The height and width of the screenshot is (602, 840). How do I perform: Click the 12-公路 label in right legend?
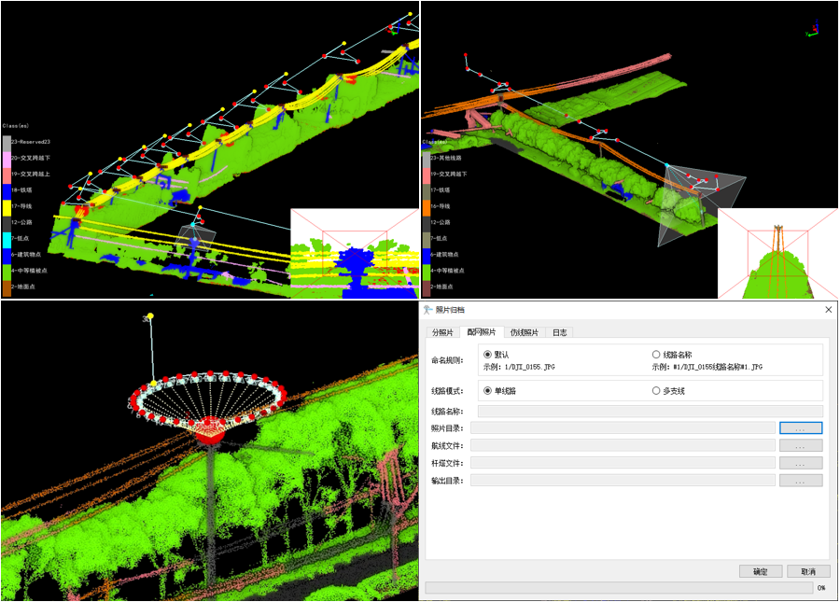(441, 222)
